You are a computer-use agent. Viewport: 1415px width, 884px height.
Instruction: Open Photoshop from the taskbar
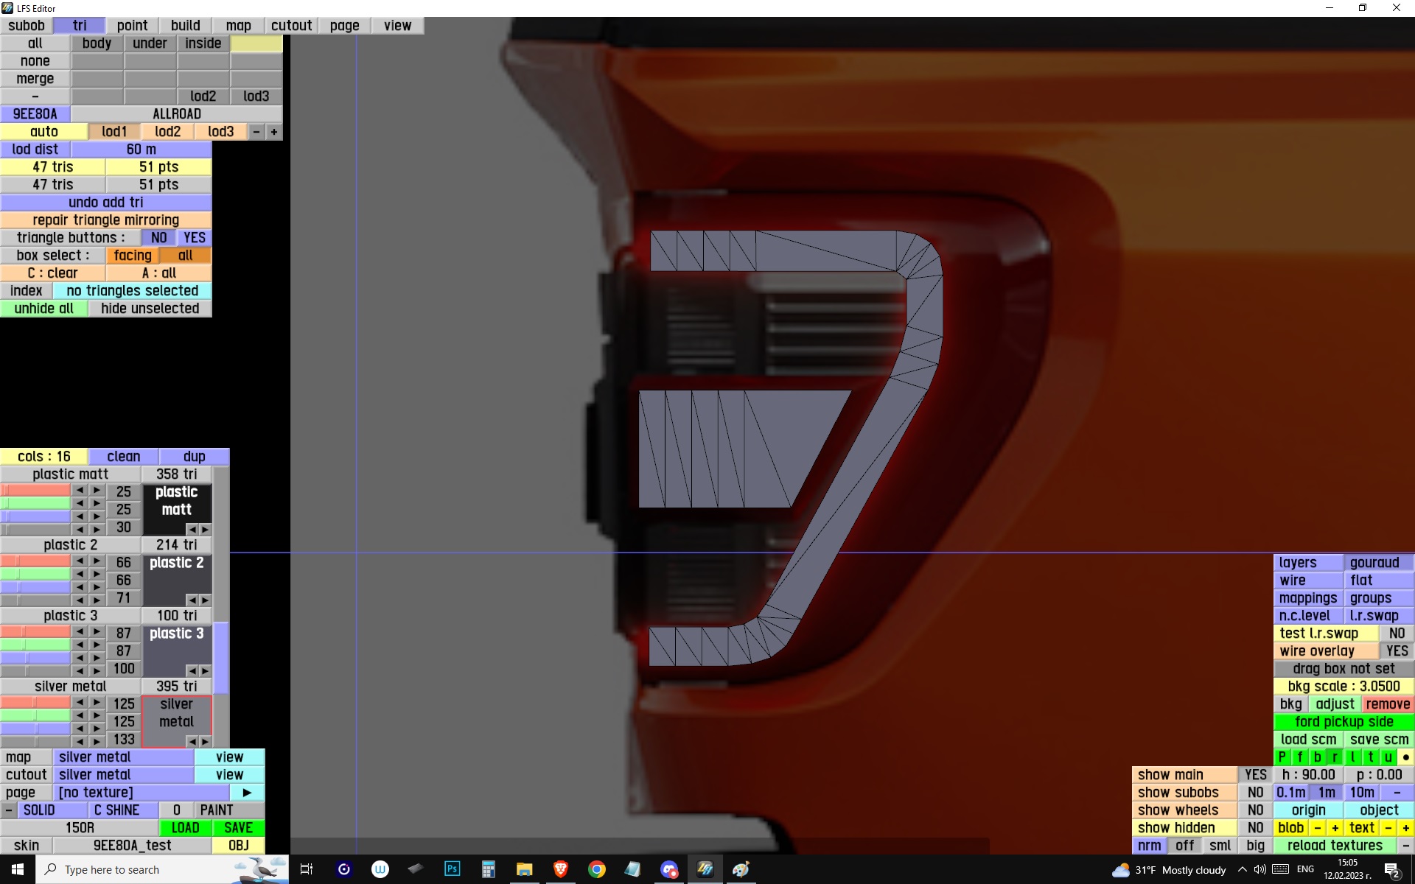(x=452, y=869)
